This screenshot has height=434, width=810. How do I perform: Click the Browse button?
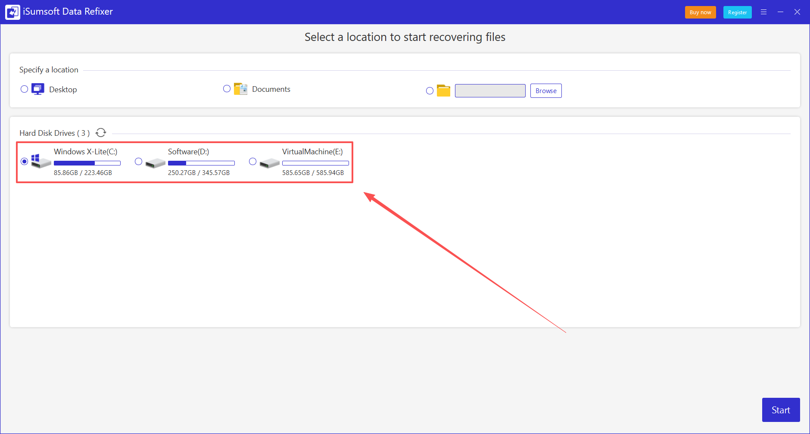point(545,91)
